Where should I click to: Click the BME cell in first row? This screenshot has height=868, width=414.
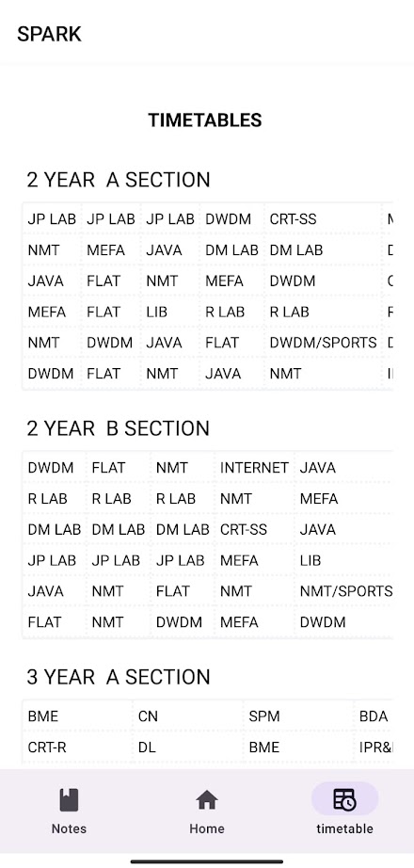coord(43,716)
